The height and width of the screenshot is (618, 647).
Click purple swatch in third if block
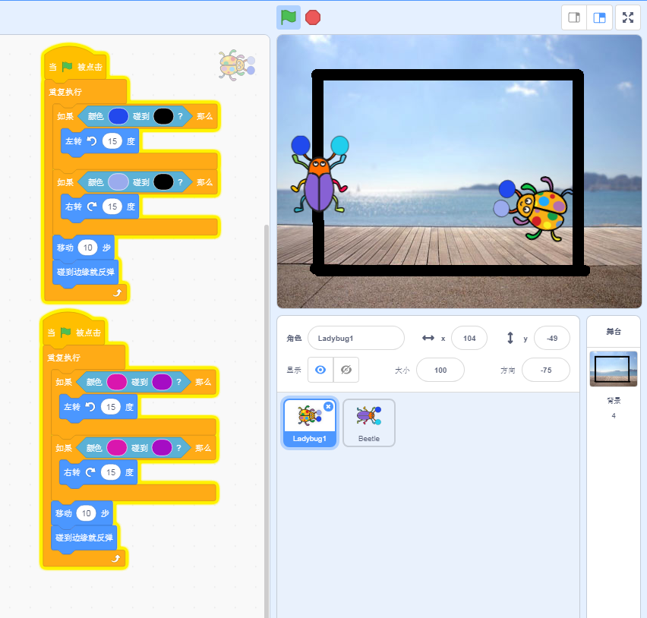[x=162, y=382]
